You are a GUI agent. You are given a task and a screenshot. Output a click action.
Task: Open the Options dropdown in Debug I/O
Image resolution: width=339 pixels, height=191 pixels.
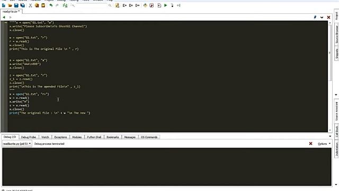tap(324, 144)
